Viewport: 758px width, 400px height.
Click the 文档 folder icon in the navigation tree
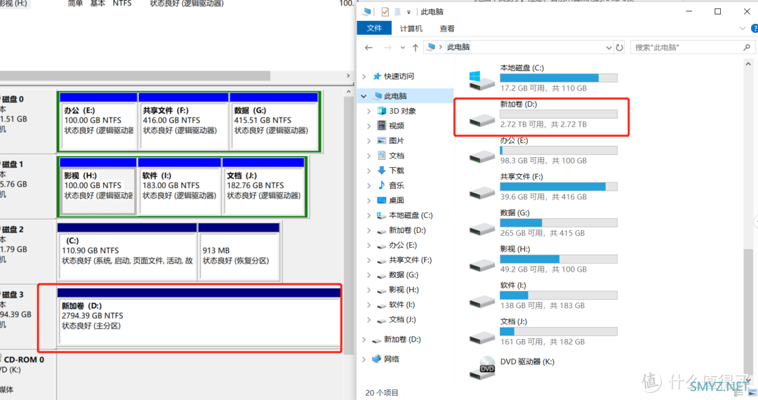point(381,156)
